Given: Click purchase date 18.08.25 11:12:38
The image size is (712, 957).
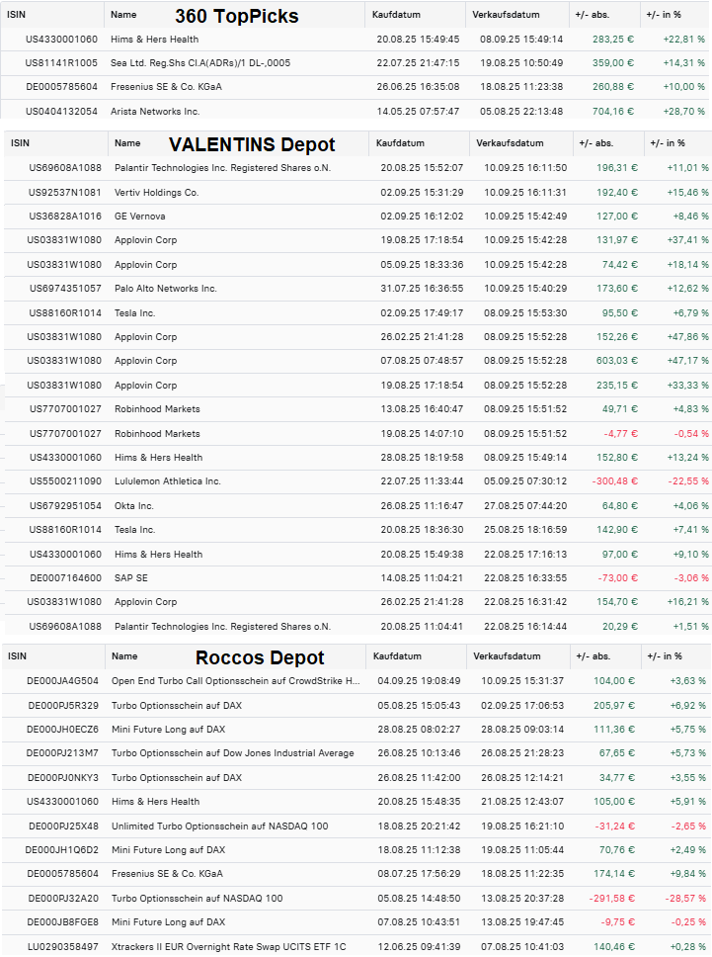Looking at the screenshot, I should [419, 849].
